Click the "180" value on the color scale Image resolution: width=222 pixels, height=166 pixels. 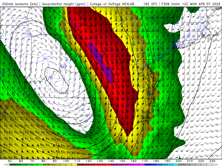click(156, 161)
